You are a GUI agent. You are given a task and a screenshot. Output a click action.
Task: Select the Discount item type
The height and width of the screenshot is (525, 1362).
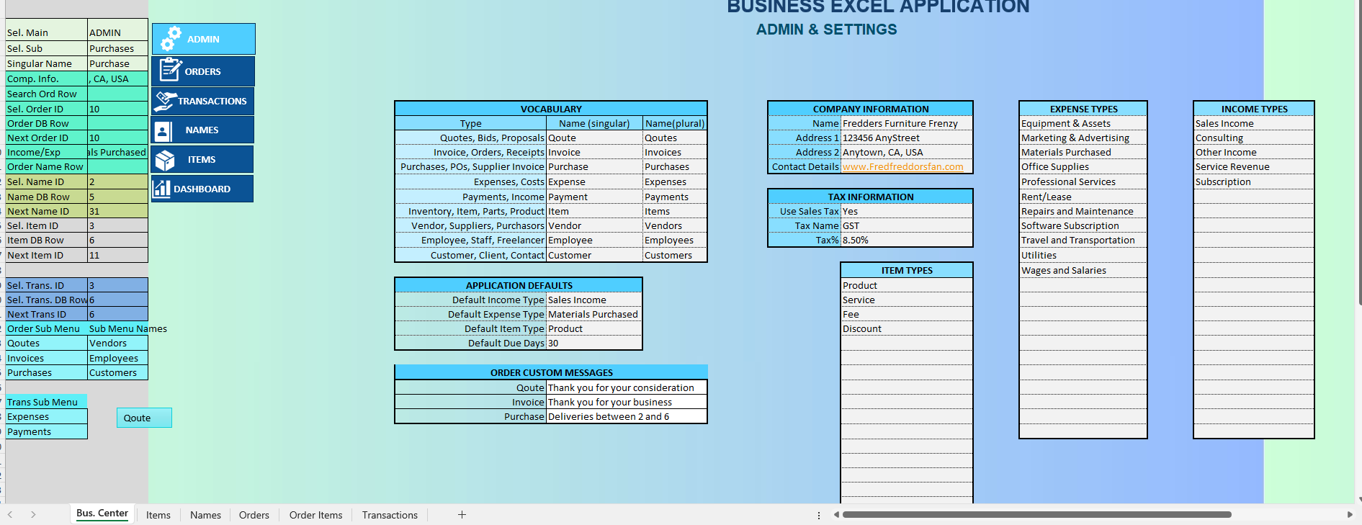[907, 328]
